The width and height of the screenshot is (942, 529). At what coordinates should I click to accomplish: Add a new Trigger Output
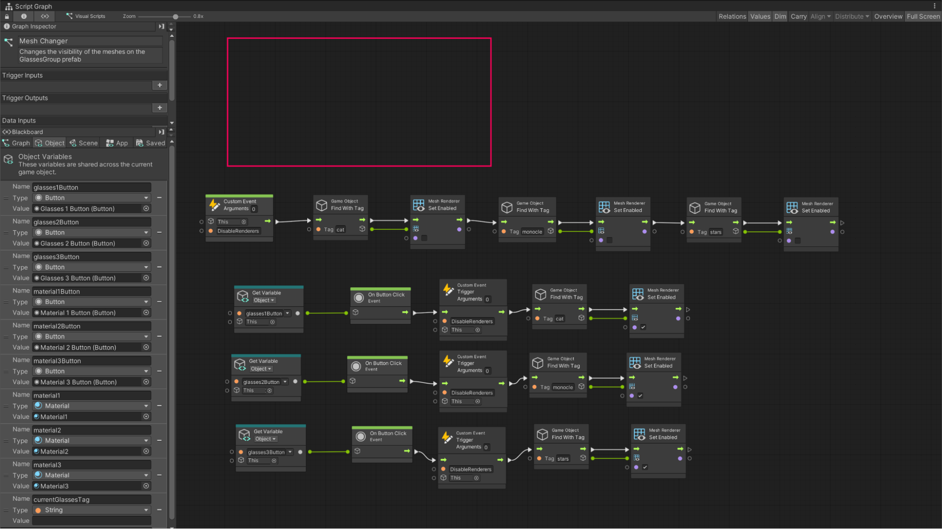(160, 108)
